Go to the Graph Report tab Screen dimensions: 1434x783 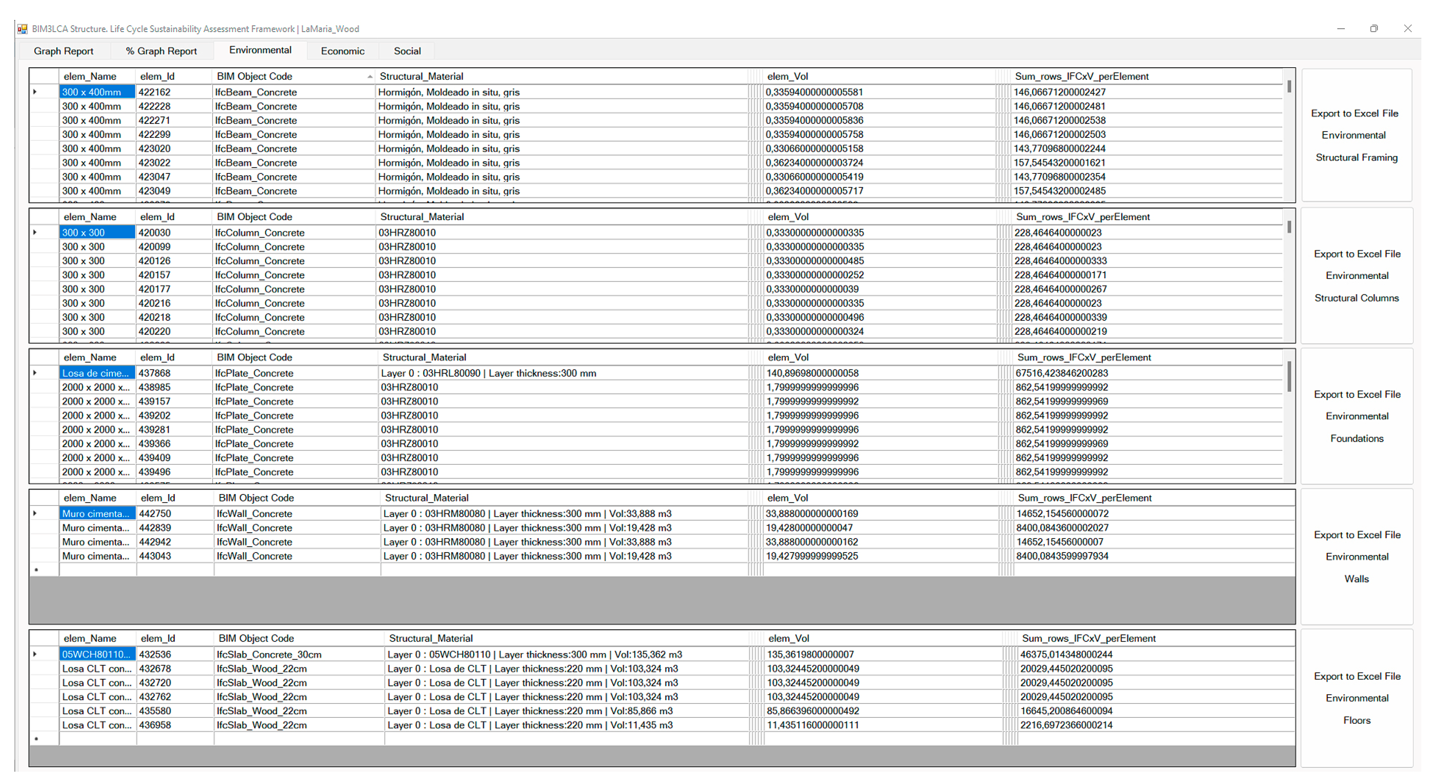[x=64, y=51]
